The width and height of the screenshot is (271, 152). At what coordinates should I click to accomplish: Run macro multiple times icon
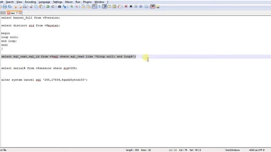[141, 7]
